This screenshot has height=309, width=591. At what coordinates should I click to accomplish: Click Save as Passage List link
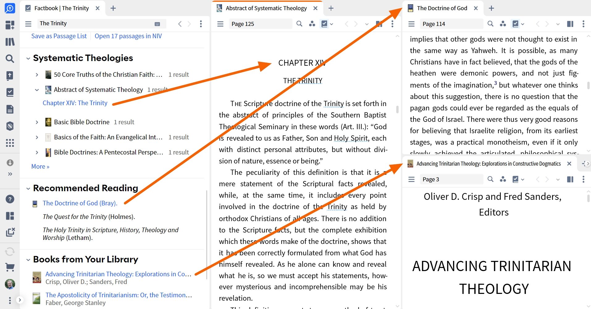(59, 36)
